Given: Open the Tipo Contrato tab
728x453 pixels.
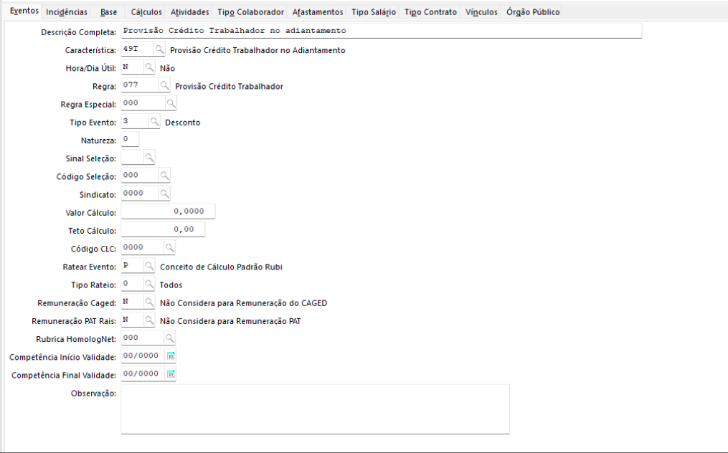Looking at the screenshot, I should point(430,12).
